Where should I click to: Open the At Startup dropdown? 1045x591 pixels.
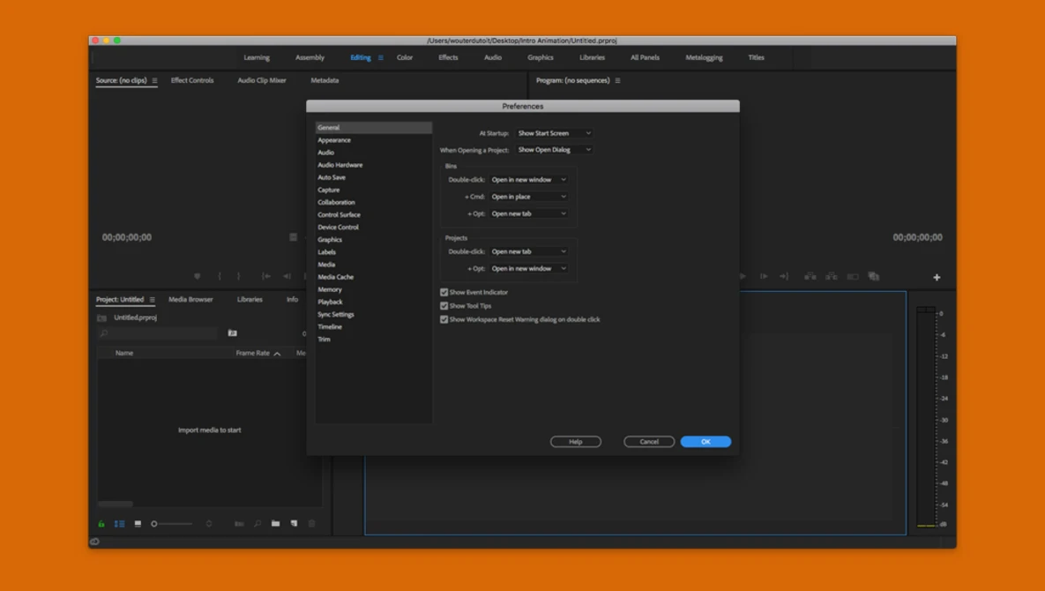click(x=555, y=133)
